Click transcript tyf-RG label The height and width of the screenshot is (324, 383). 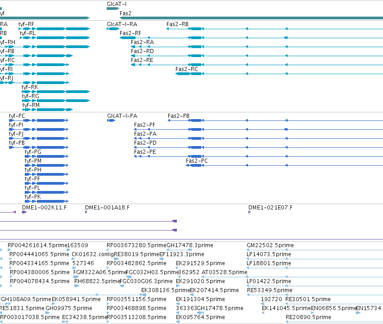point(30,96)
